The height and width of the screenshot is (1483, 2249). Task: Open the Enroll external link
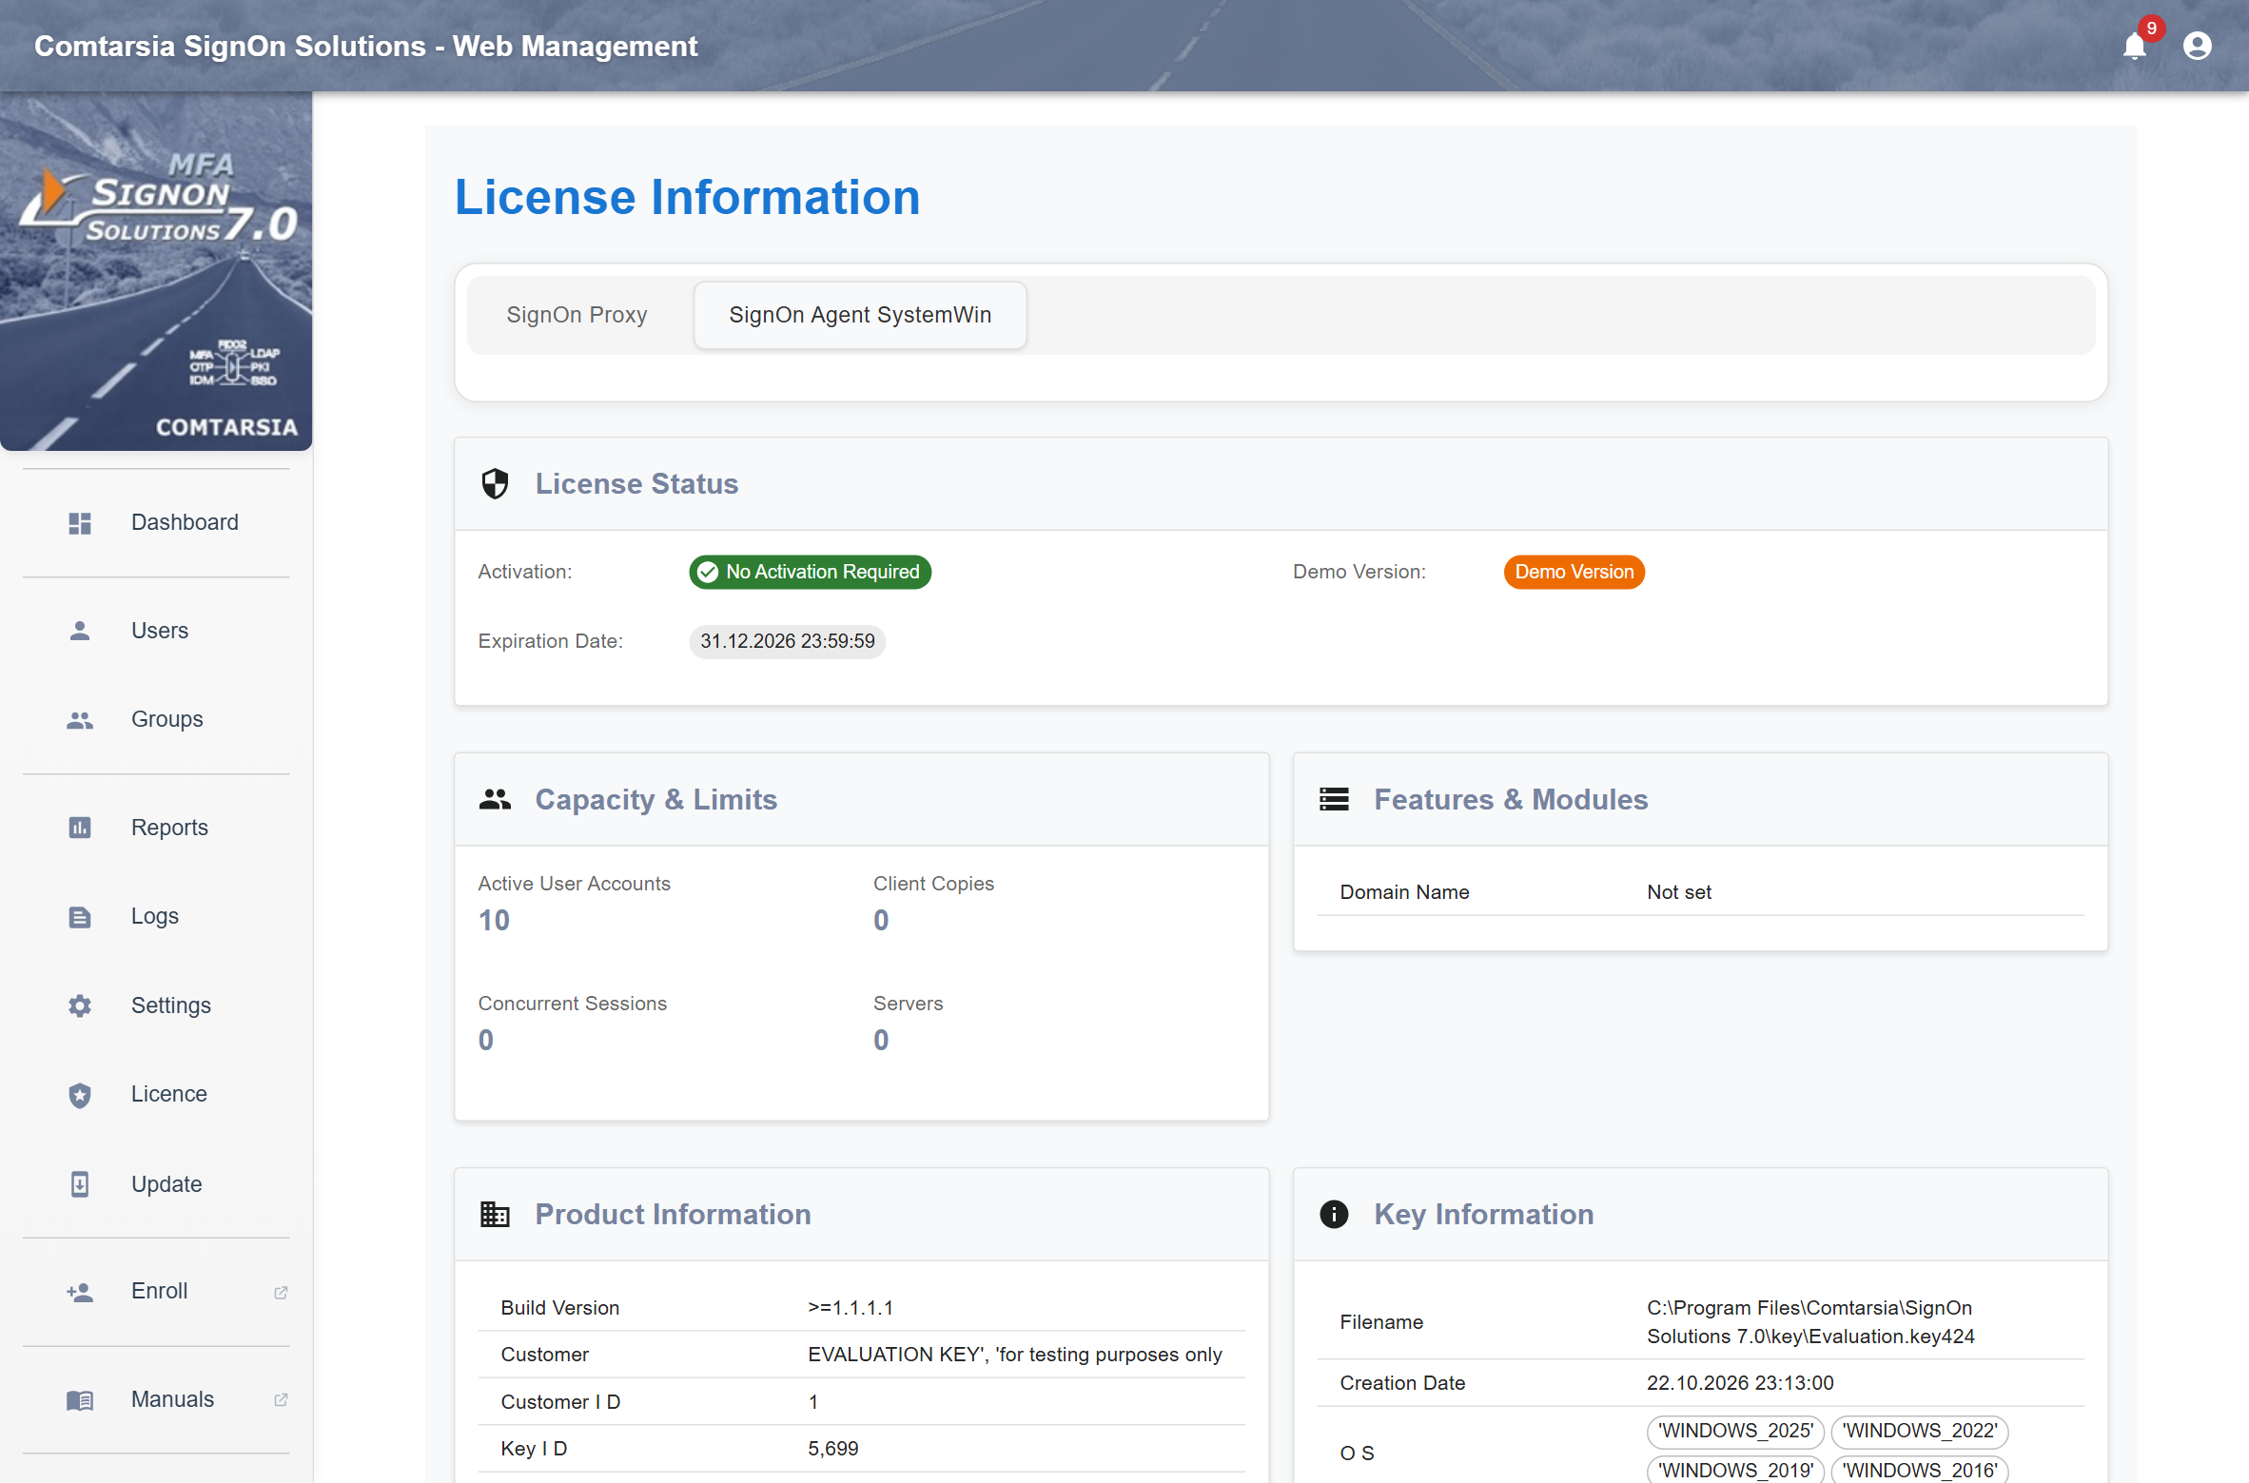(156, 1292)
